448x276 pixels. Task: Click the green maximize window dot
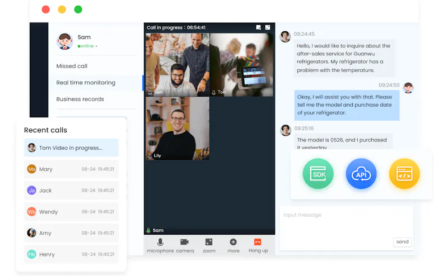(x=78, y=9)
